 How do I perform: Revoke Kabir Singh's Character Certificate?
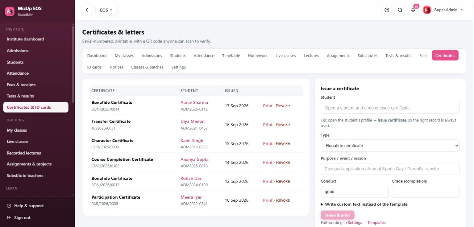(x=283, y=144)
